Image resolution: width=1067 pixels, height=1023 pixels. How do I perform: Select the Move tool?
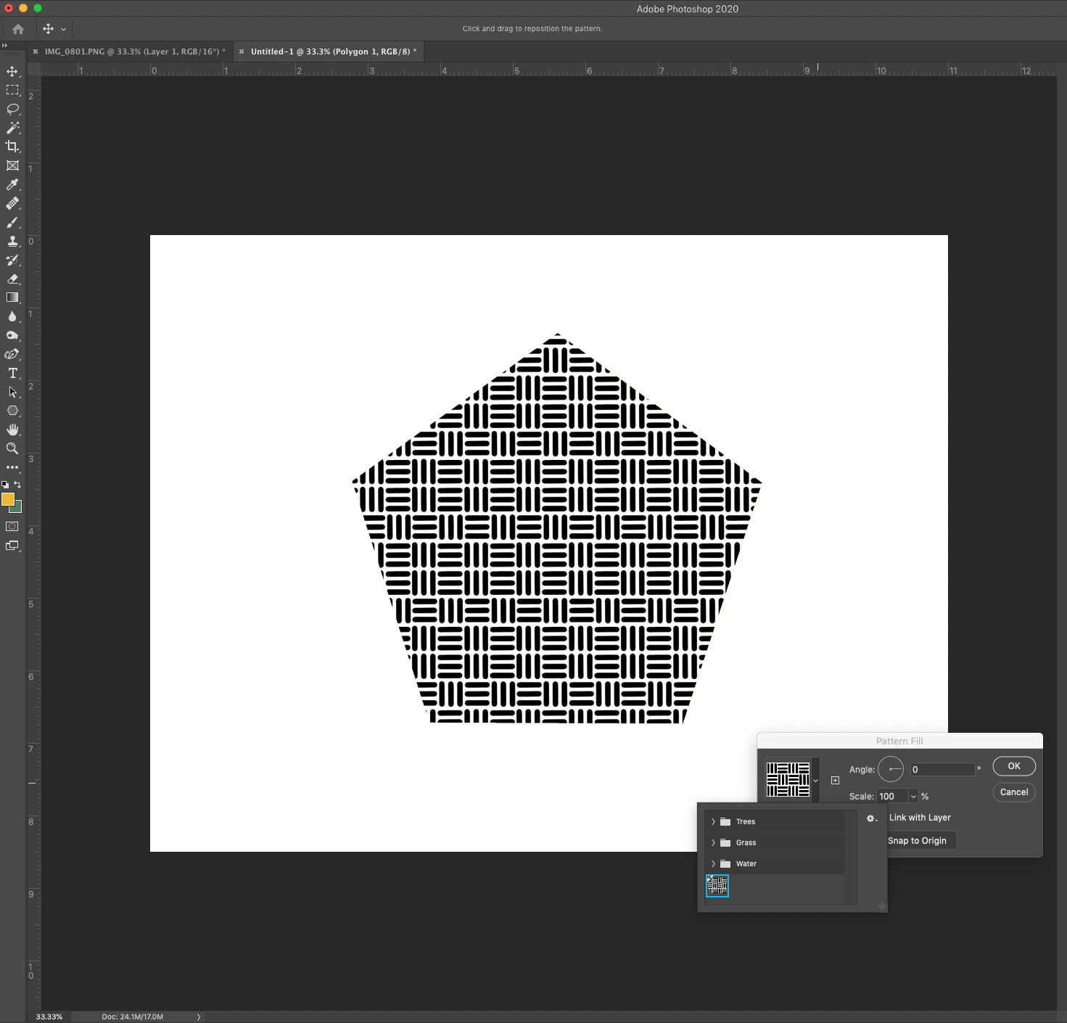(x=12, y=72)
